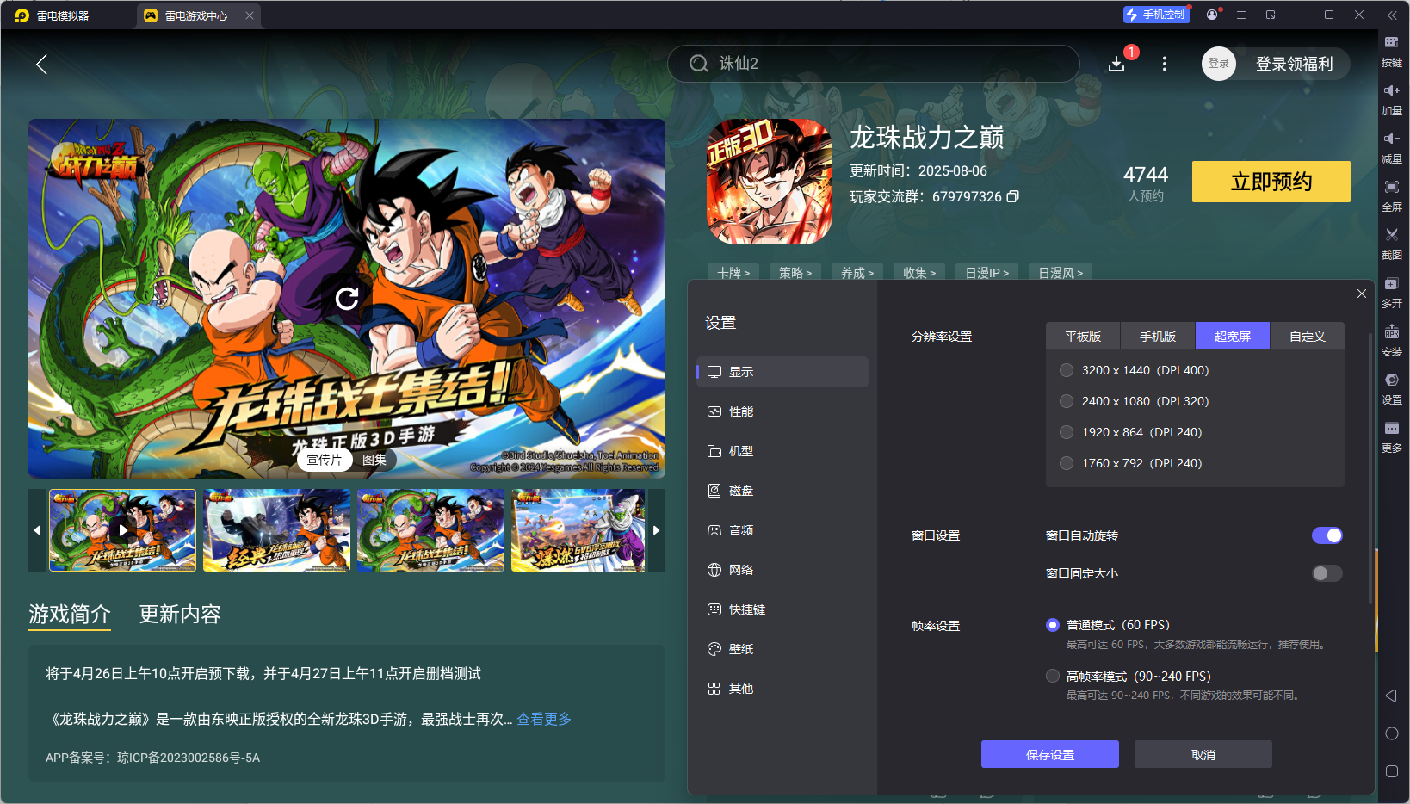Open the 策略 tag category
The width and height of the screenshot is (1410, 804).
(x=795, y=272)
